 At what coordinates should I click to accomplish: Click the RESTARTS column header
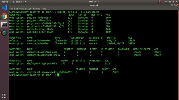point(96,15)
